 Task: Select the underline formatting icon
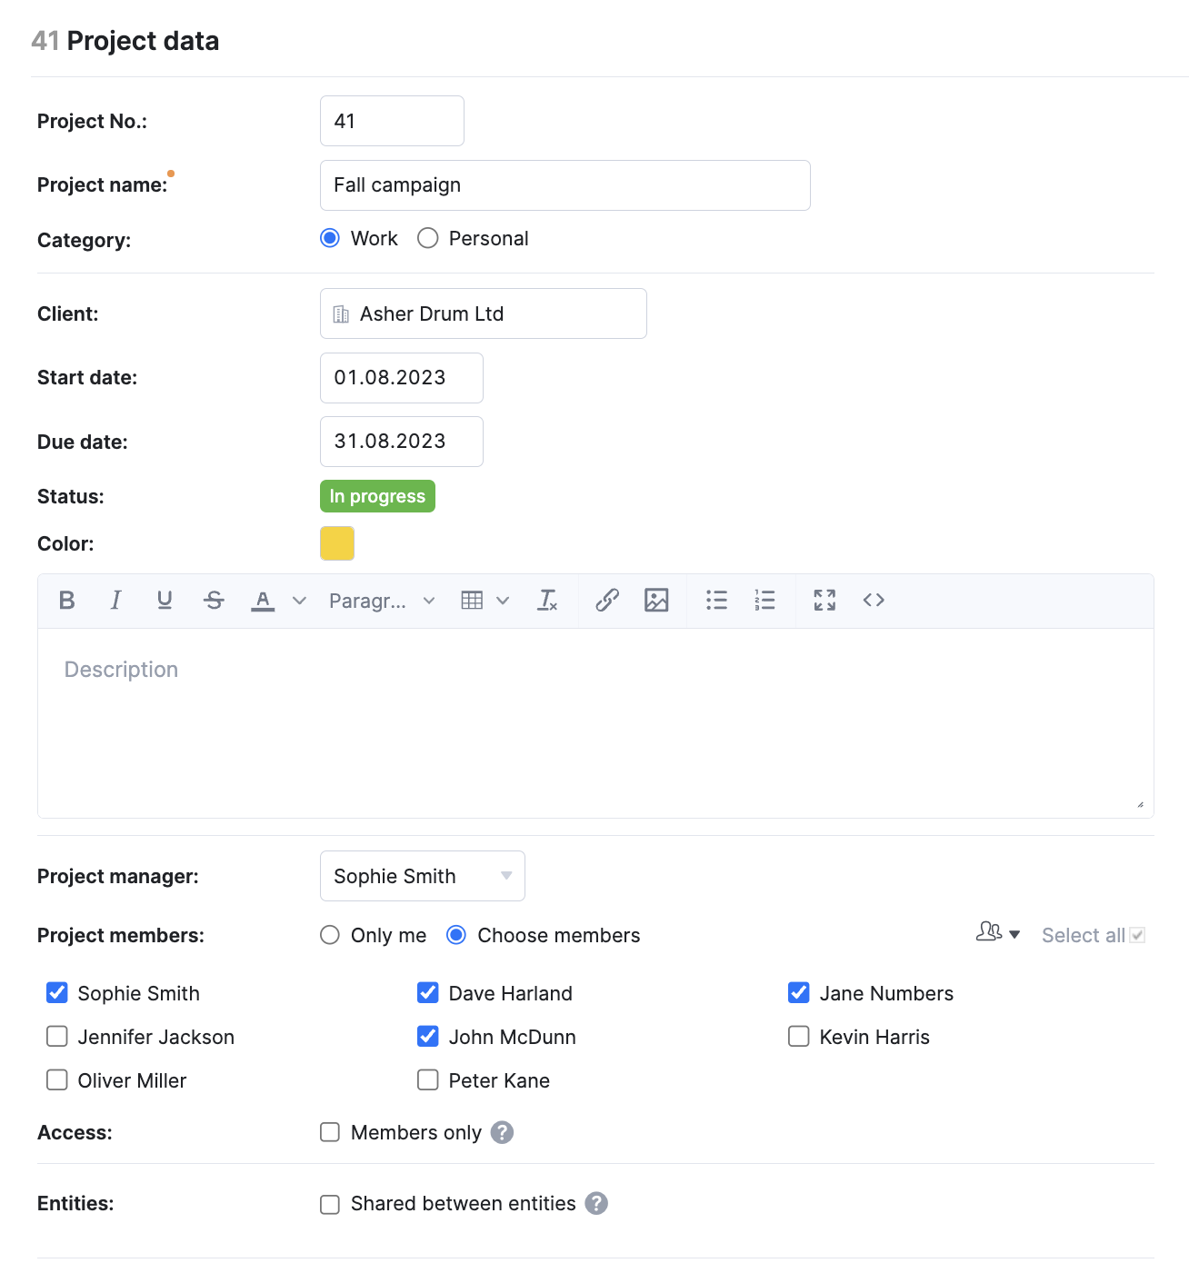click(165, 600)
